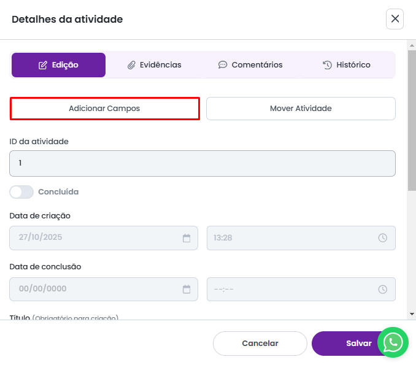This screenshot has width=416, height=365.
Task: Click clock icon in conclusion time field
Action: [383, 289]
